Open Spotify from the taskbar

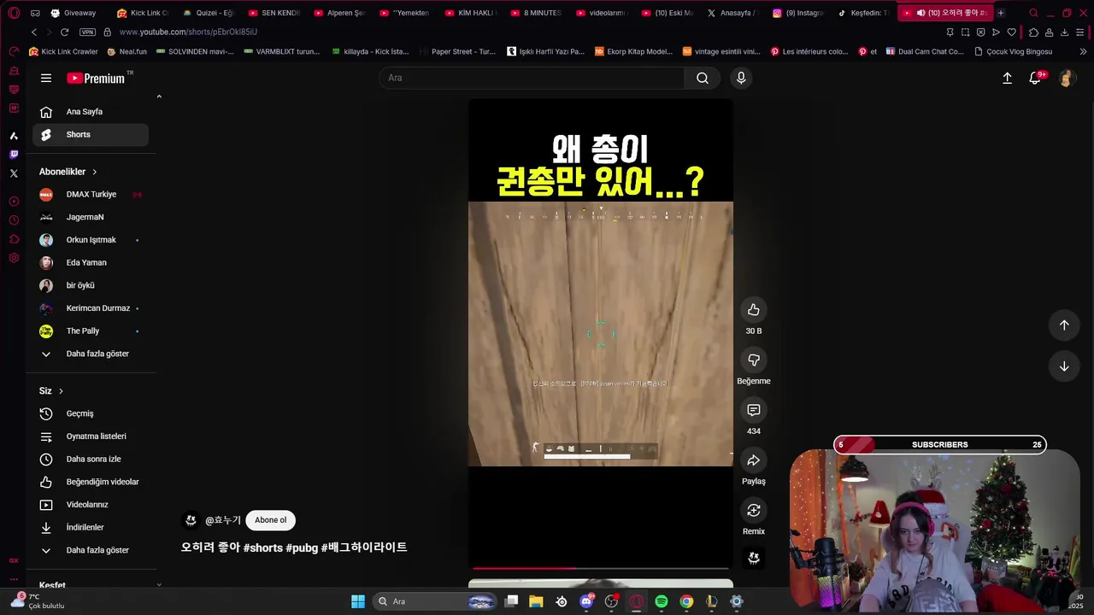click(x=662, y=601)
